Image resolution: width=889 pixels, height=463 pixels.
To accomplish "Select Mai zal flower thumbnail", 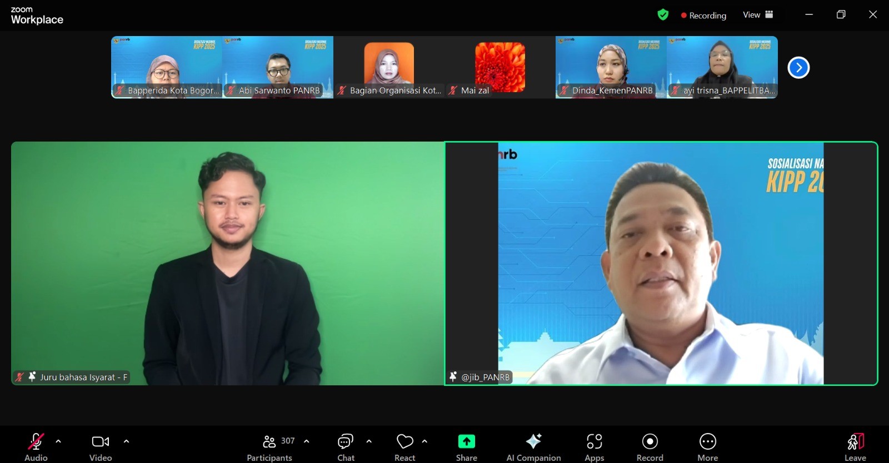I will click(500, 67).
